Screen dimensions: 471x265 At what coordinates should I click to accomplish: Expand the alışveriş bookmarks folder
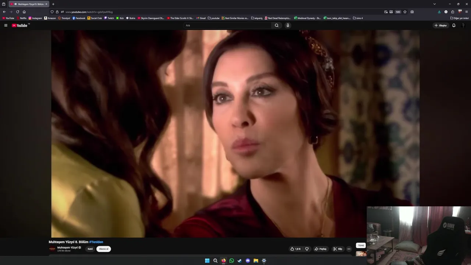click(x=257, y=18)
